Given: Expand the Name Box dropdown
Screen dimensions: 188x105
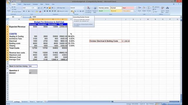Looking at the screenshot, I should click(21, 17).
